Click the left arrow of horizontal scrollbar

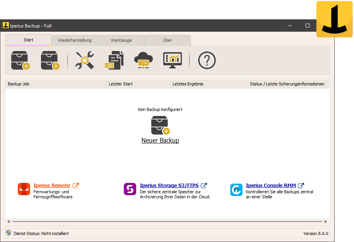(9, 222)
